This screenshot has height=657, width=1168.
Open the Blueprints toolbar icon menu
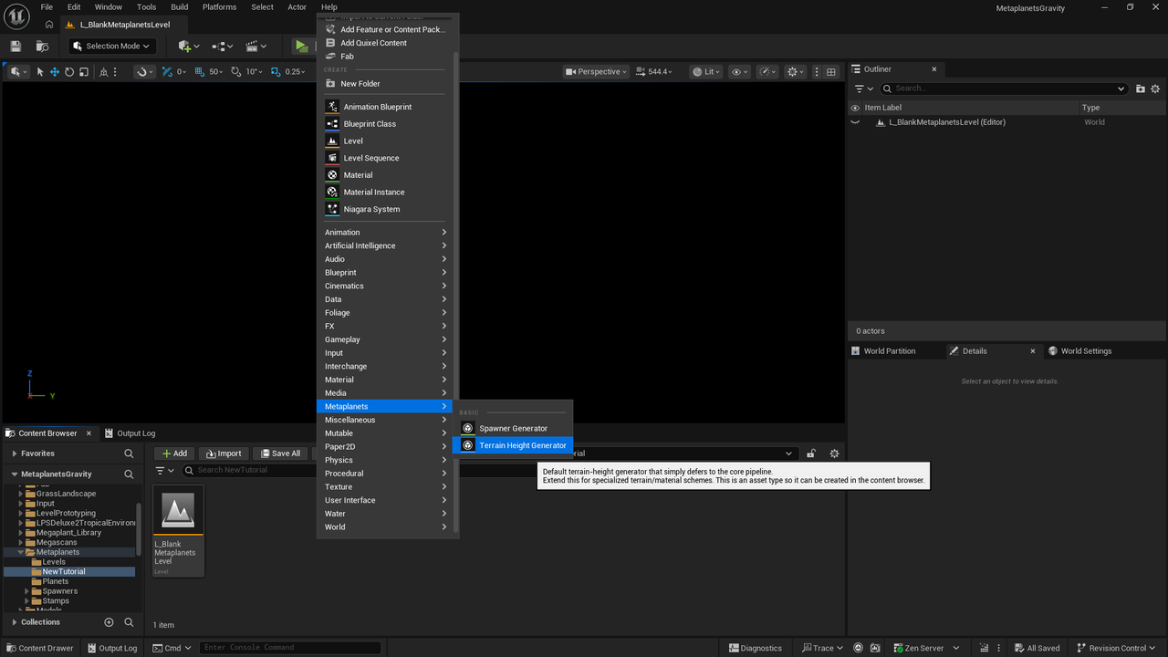[223, 46]
